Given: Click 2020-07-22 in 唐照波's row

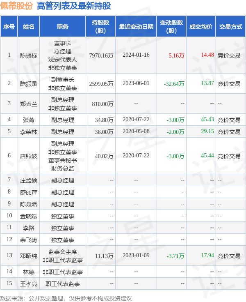Looking at the screenshot, I should (136, 155).
